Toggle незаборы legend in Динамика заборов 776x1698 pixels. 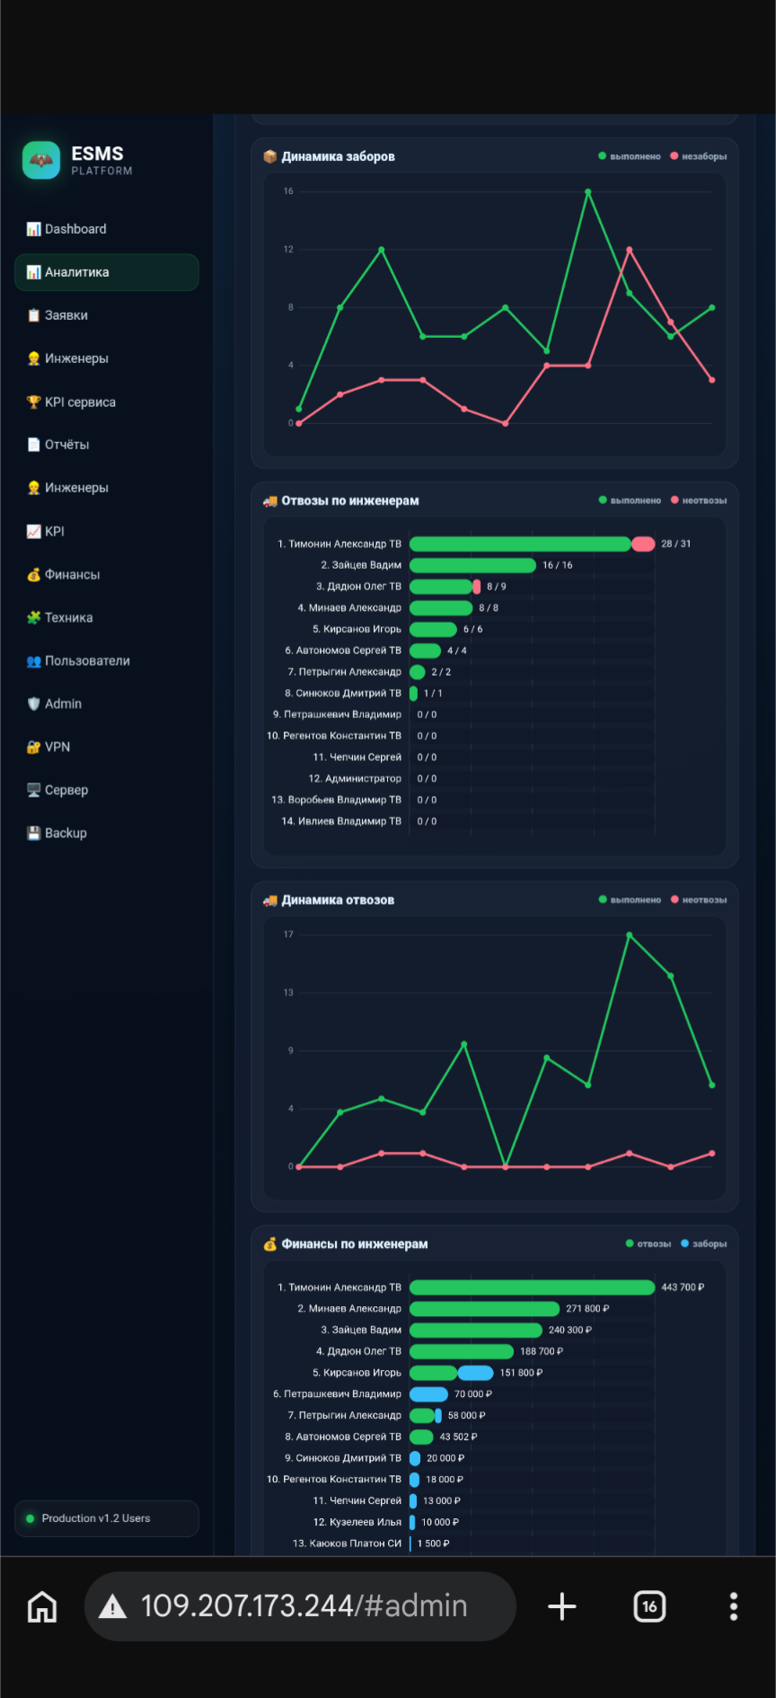coord(699,156)
